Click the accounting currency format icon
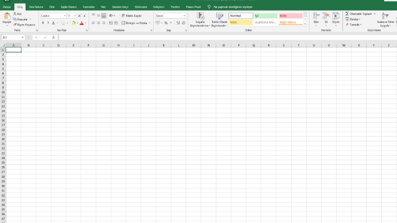The height and width of the screenshot is (223, 397). 158,23
